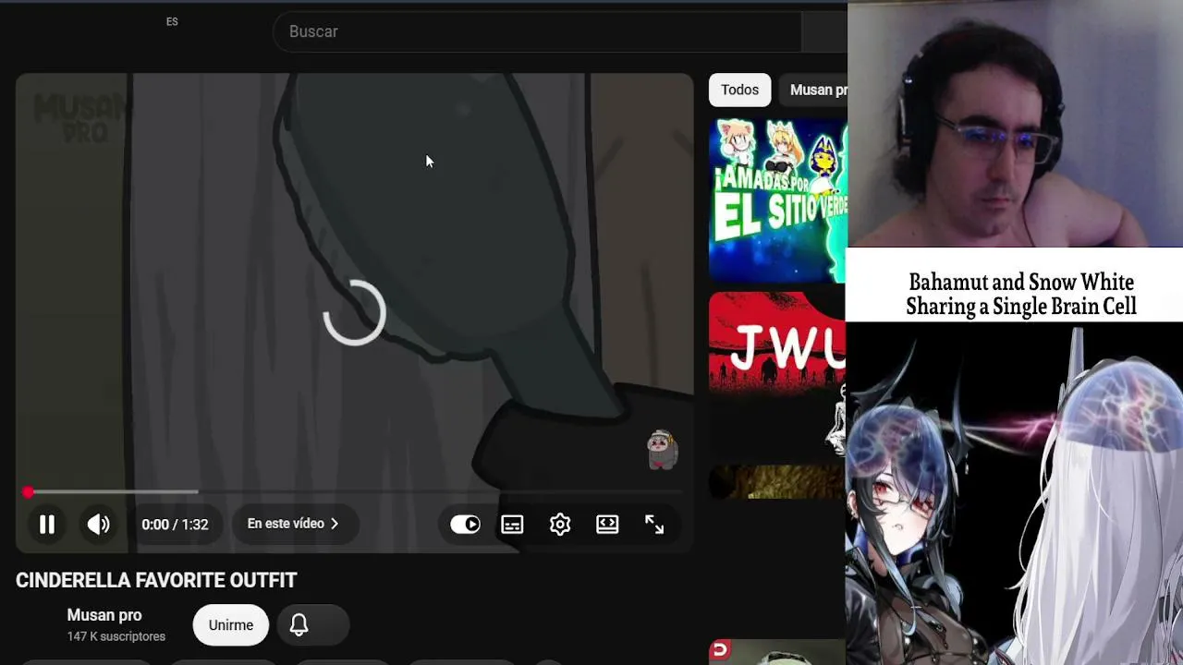This screenshot has width=1183, height=665.
Task: Select the "Musan pr…" filter chip
Action: [x=814, y=90]
